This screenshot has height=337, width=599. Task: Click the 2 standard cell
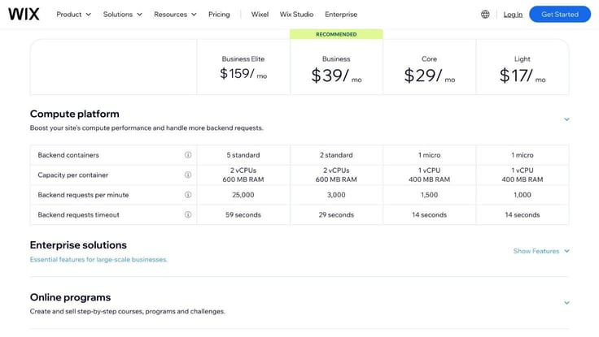[x=336, y=155]
